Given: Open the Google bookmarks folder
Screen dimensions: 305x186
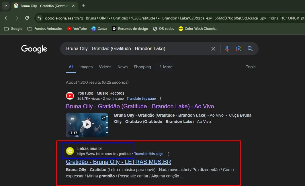Looking at the screenshot, I should tap(13, 29).
